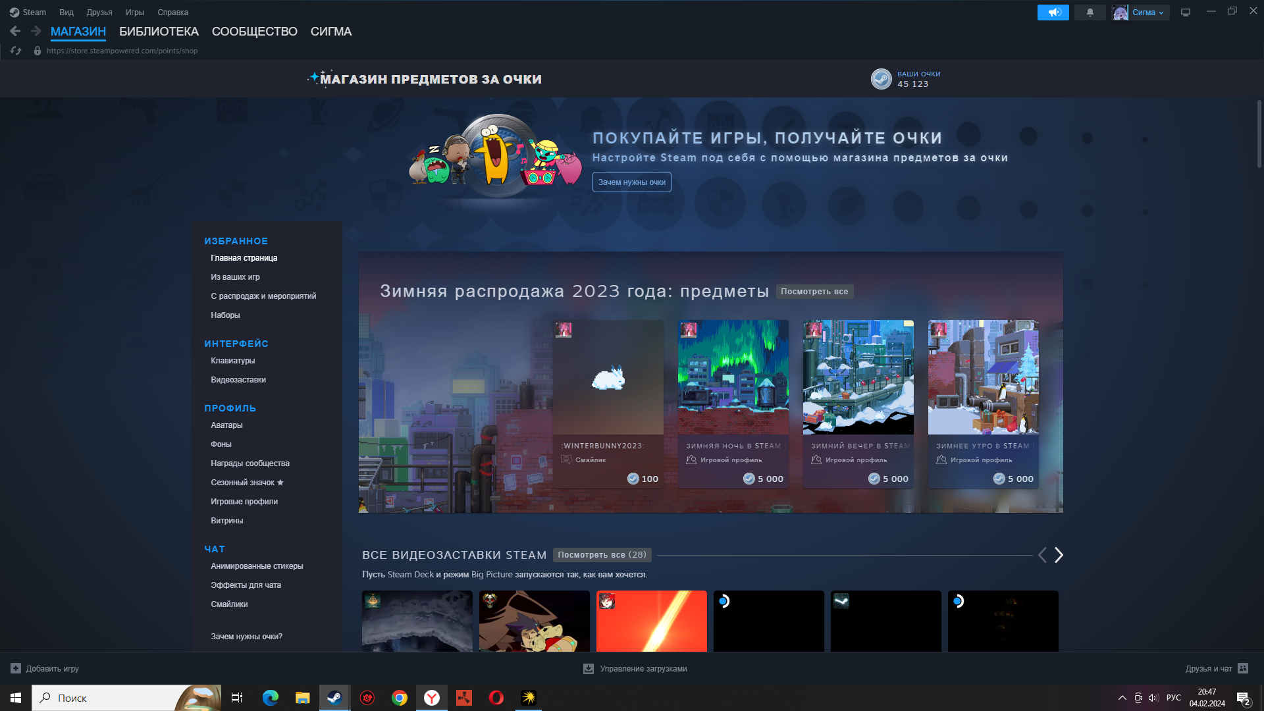Launch Microsoft Edge from taskbar
Viewport: 1264px width, 711px height.
click(270, 698)
